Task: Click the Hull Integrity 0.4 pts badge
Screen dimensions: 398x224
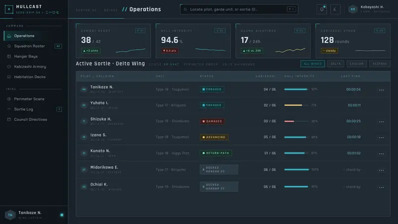Action: (x=170, y=51)
